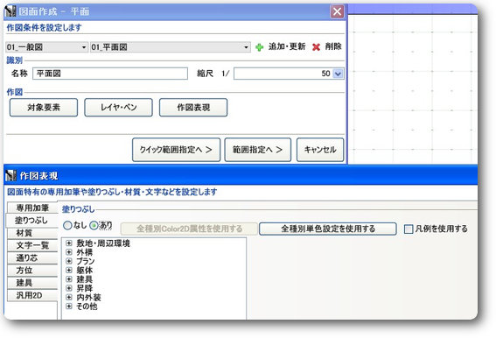Click the 削除 label
Screen dimensions: 496x338
click(x=333, y=47)
